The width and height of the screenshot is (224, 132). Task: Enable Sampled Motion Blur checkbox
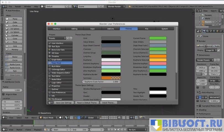(x=200, y=106)
